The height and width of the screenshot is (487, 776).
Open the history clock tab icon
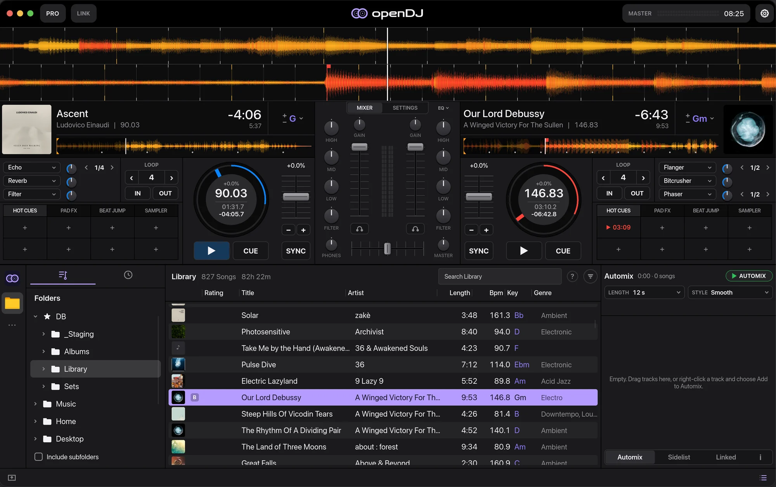(x=128, y=275)
